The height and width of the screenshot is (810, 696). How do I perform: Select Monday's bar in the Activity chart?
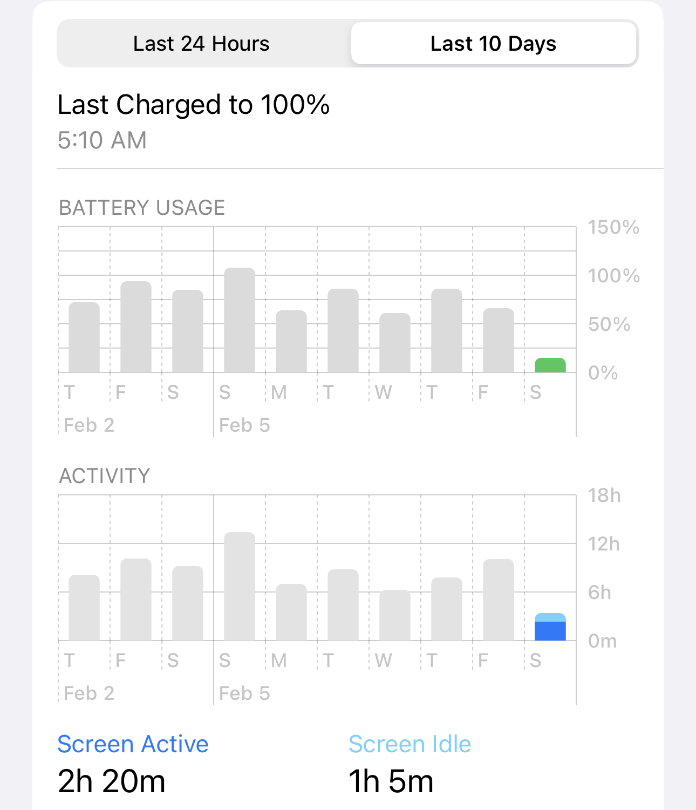pos(291,612)
